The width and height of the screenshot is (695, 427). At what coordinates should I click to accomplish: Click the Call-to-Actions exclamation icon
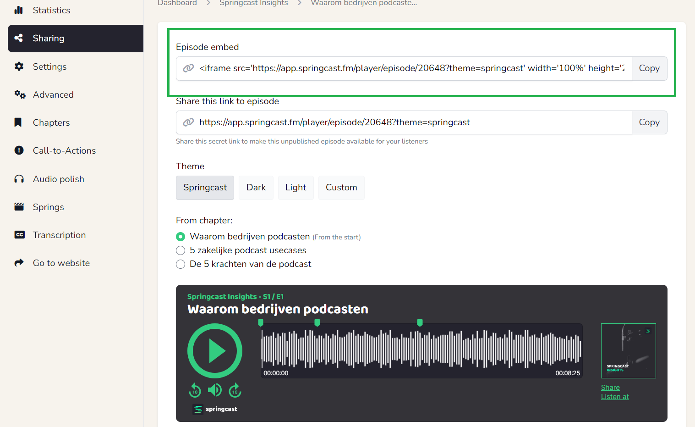pos(19,150)
